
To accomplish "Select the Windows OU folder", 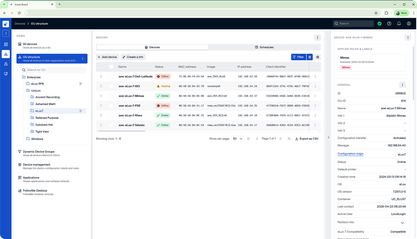I will [x=37, y=139].
